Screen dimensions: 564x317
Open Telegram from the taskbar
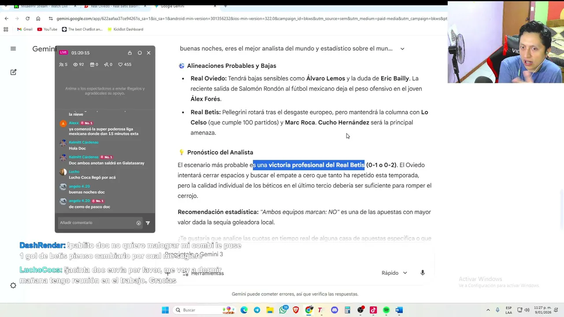click(x=257, y=310)
